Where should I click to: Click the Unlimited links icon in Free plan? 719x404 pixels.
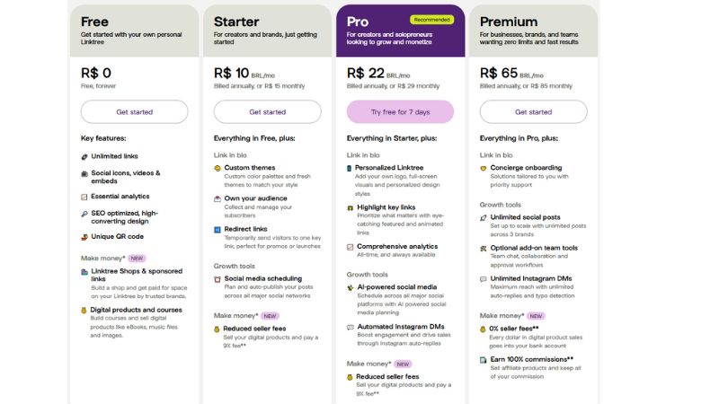[x=84, y=156]
